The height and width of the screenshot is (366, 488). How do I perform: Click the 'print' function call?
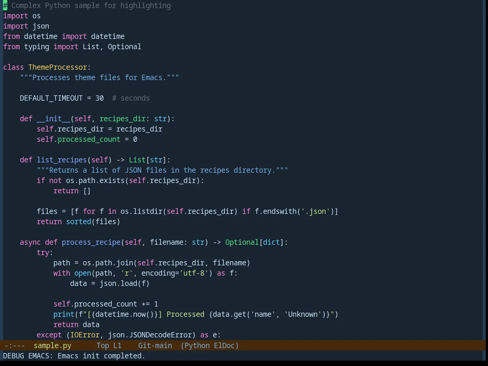click(64, 314)
